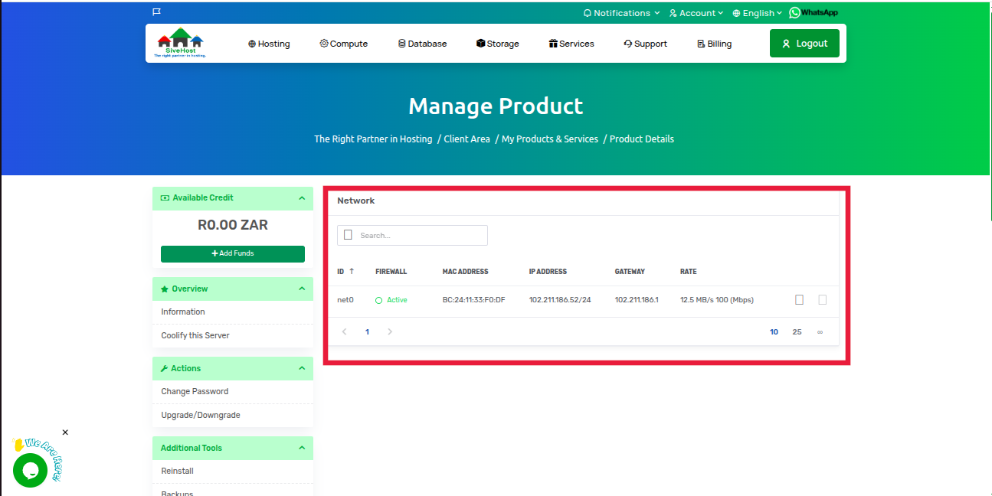The height and width of the screenshot is (496, 992).
Task: Open the live chat bubble icon
Action: (31, 471)
